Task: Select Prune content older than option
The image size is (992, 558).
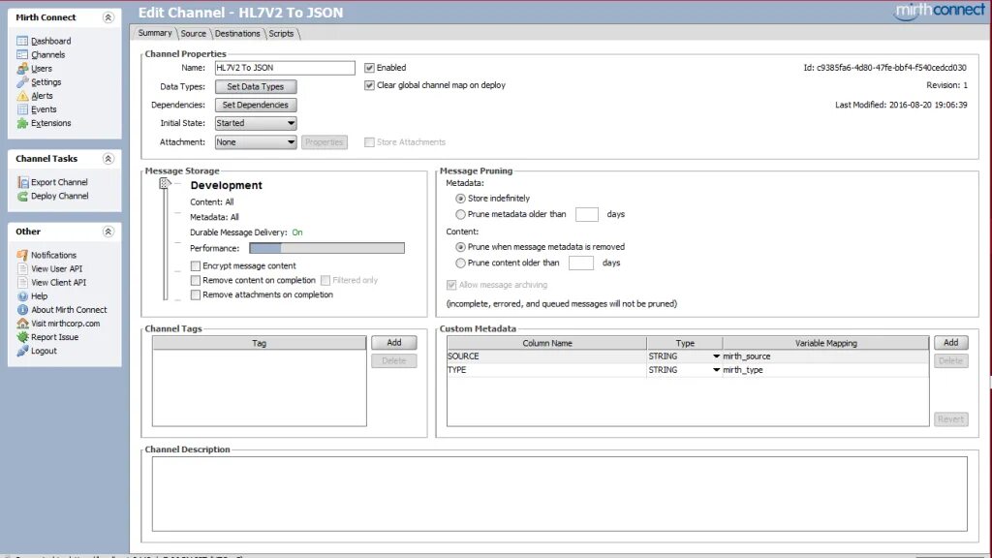Action: click(460, 263)
